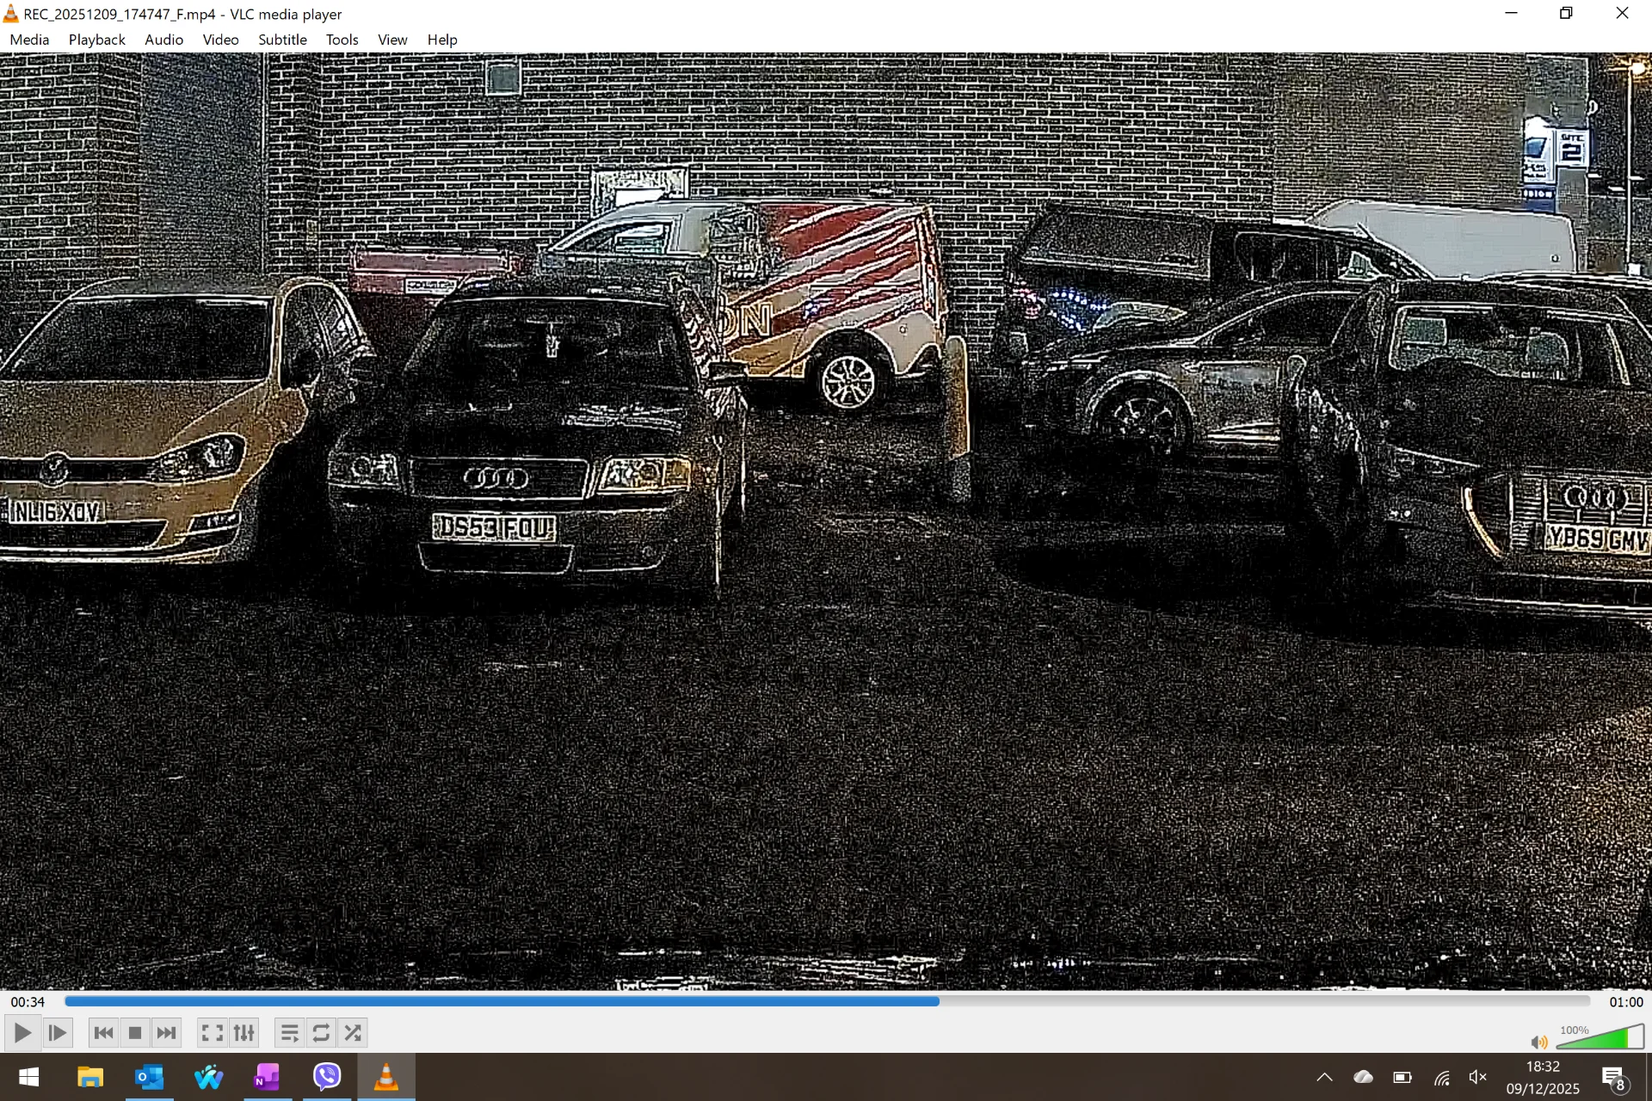Start playback with the Play button
Screen dimensions: 1652x1101
[23, 1033]
